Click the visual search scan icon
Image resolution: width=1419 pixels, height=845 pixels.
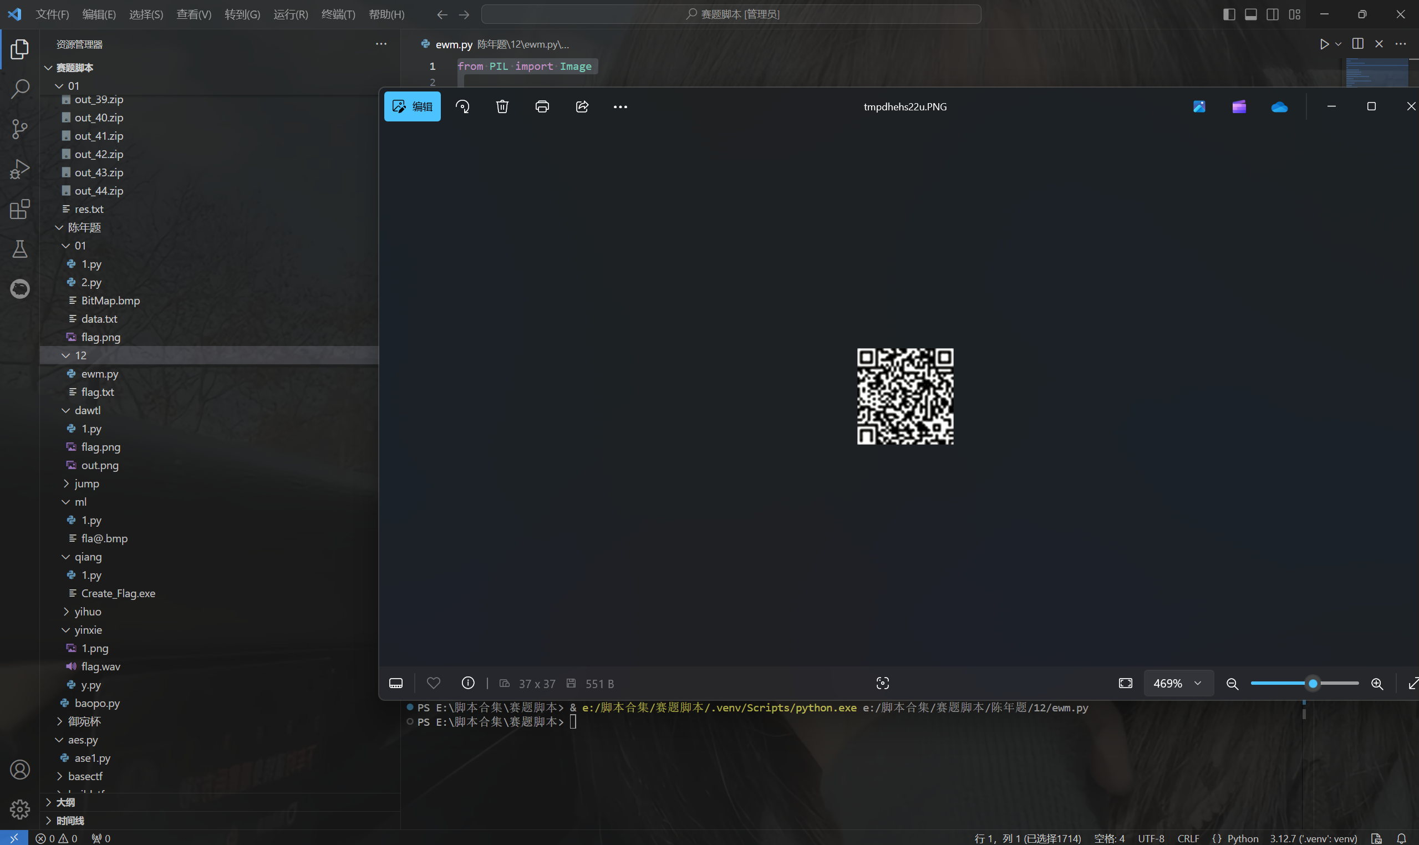coord(883,683)
